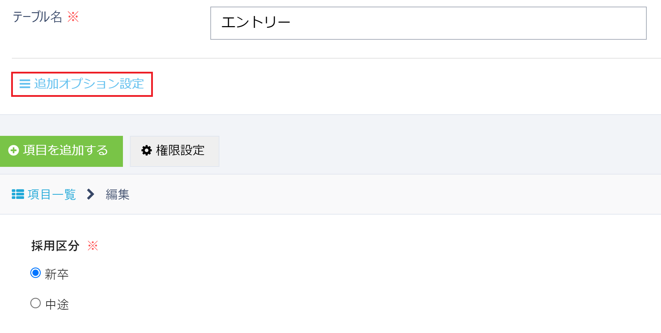Click the gear icon on 権限設定
This screenshot has height=333, width=661.
147,150
